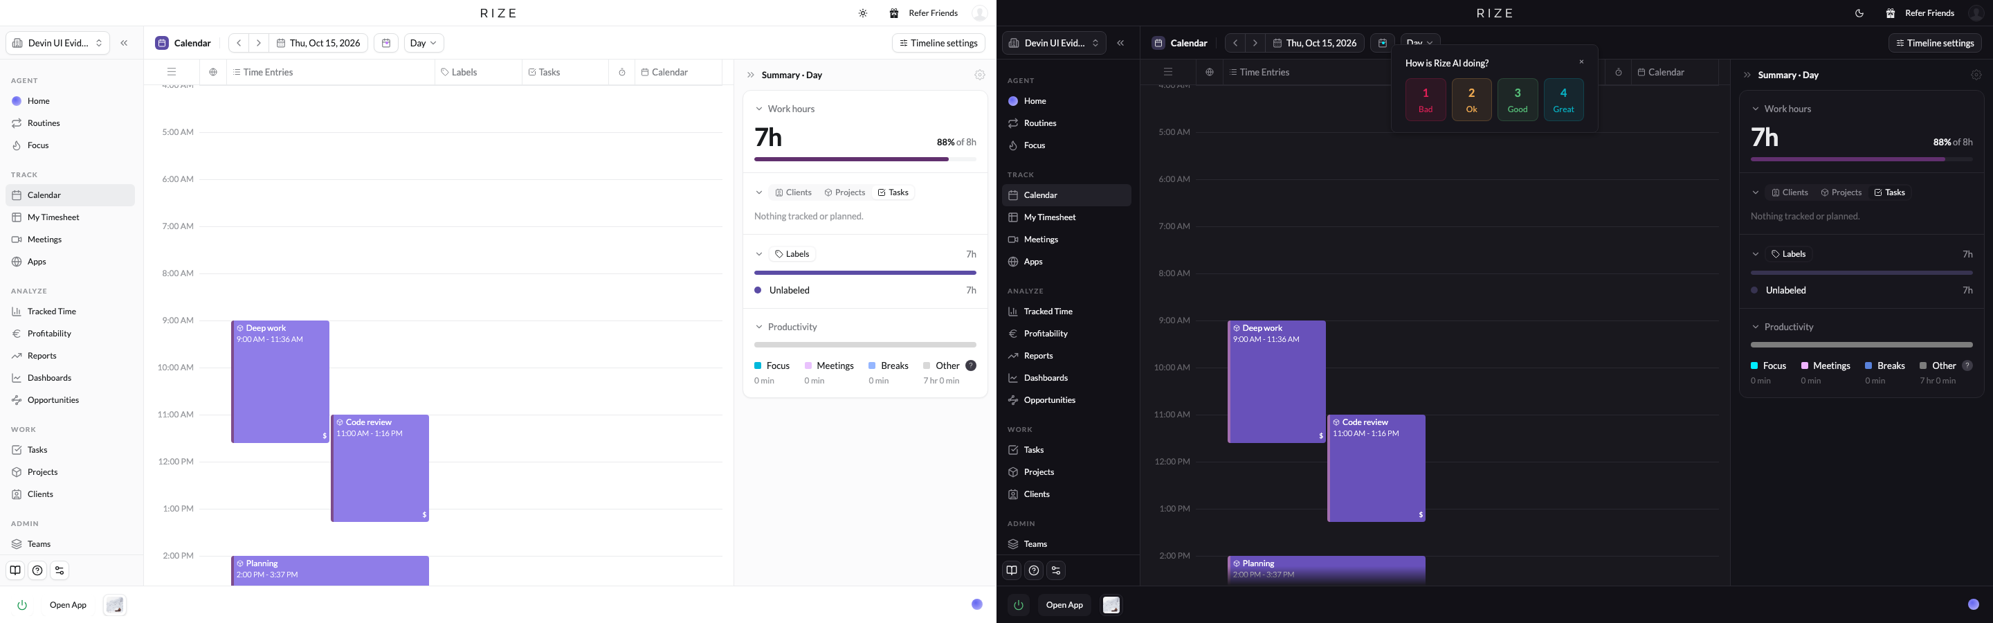
Task: Go to next day in light window
Action: point(260,44)
